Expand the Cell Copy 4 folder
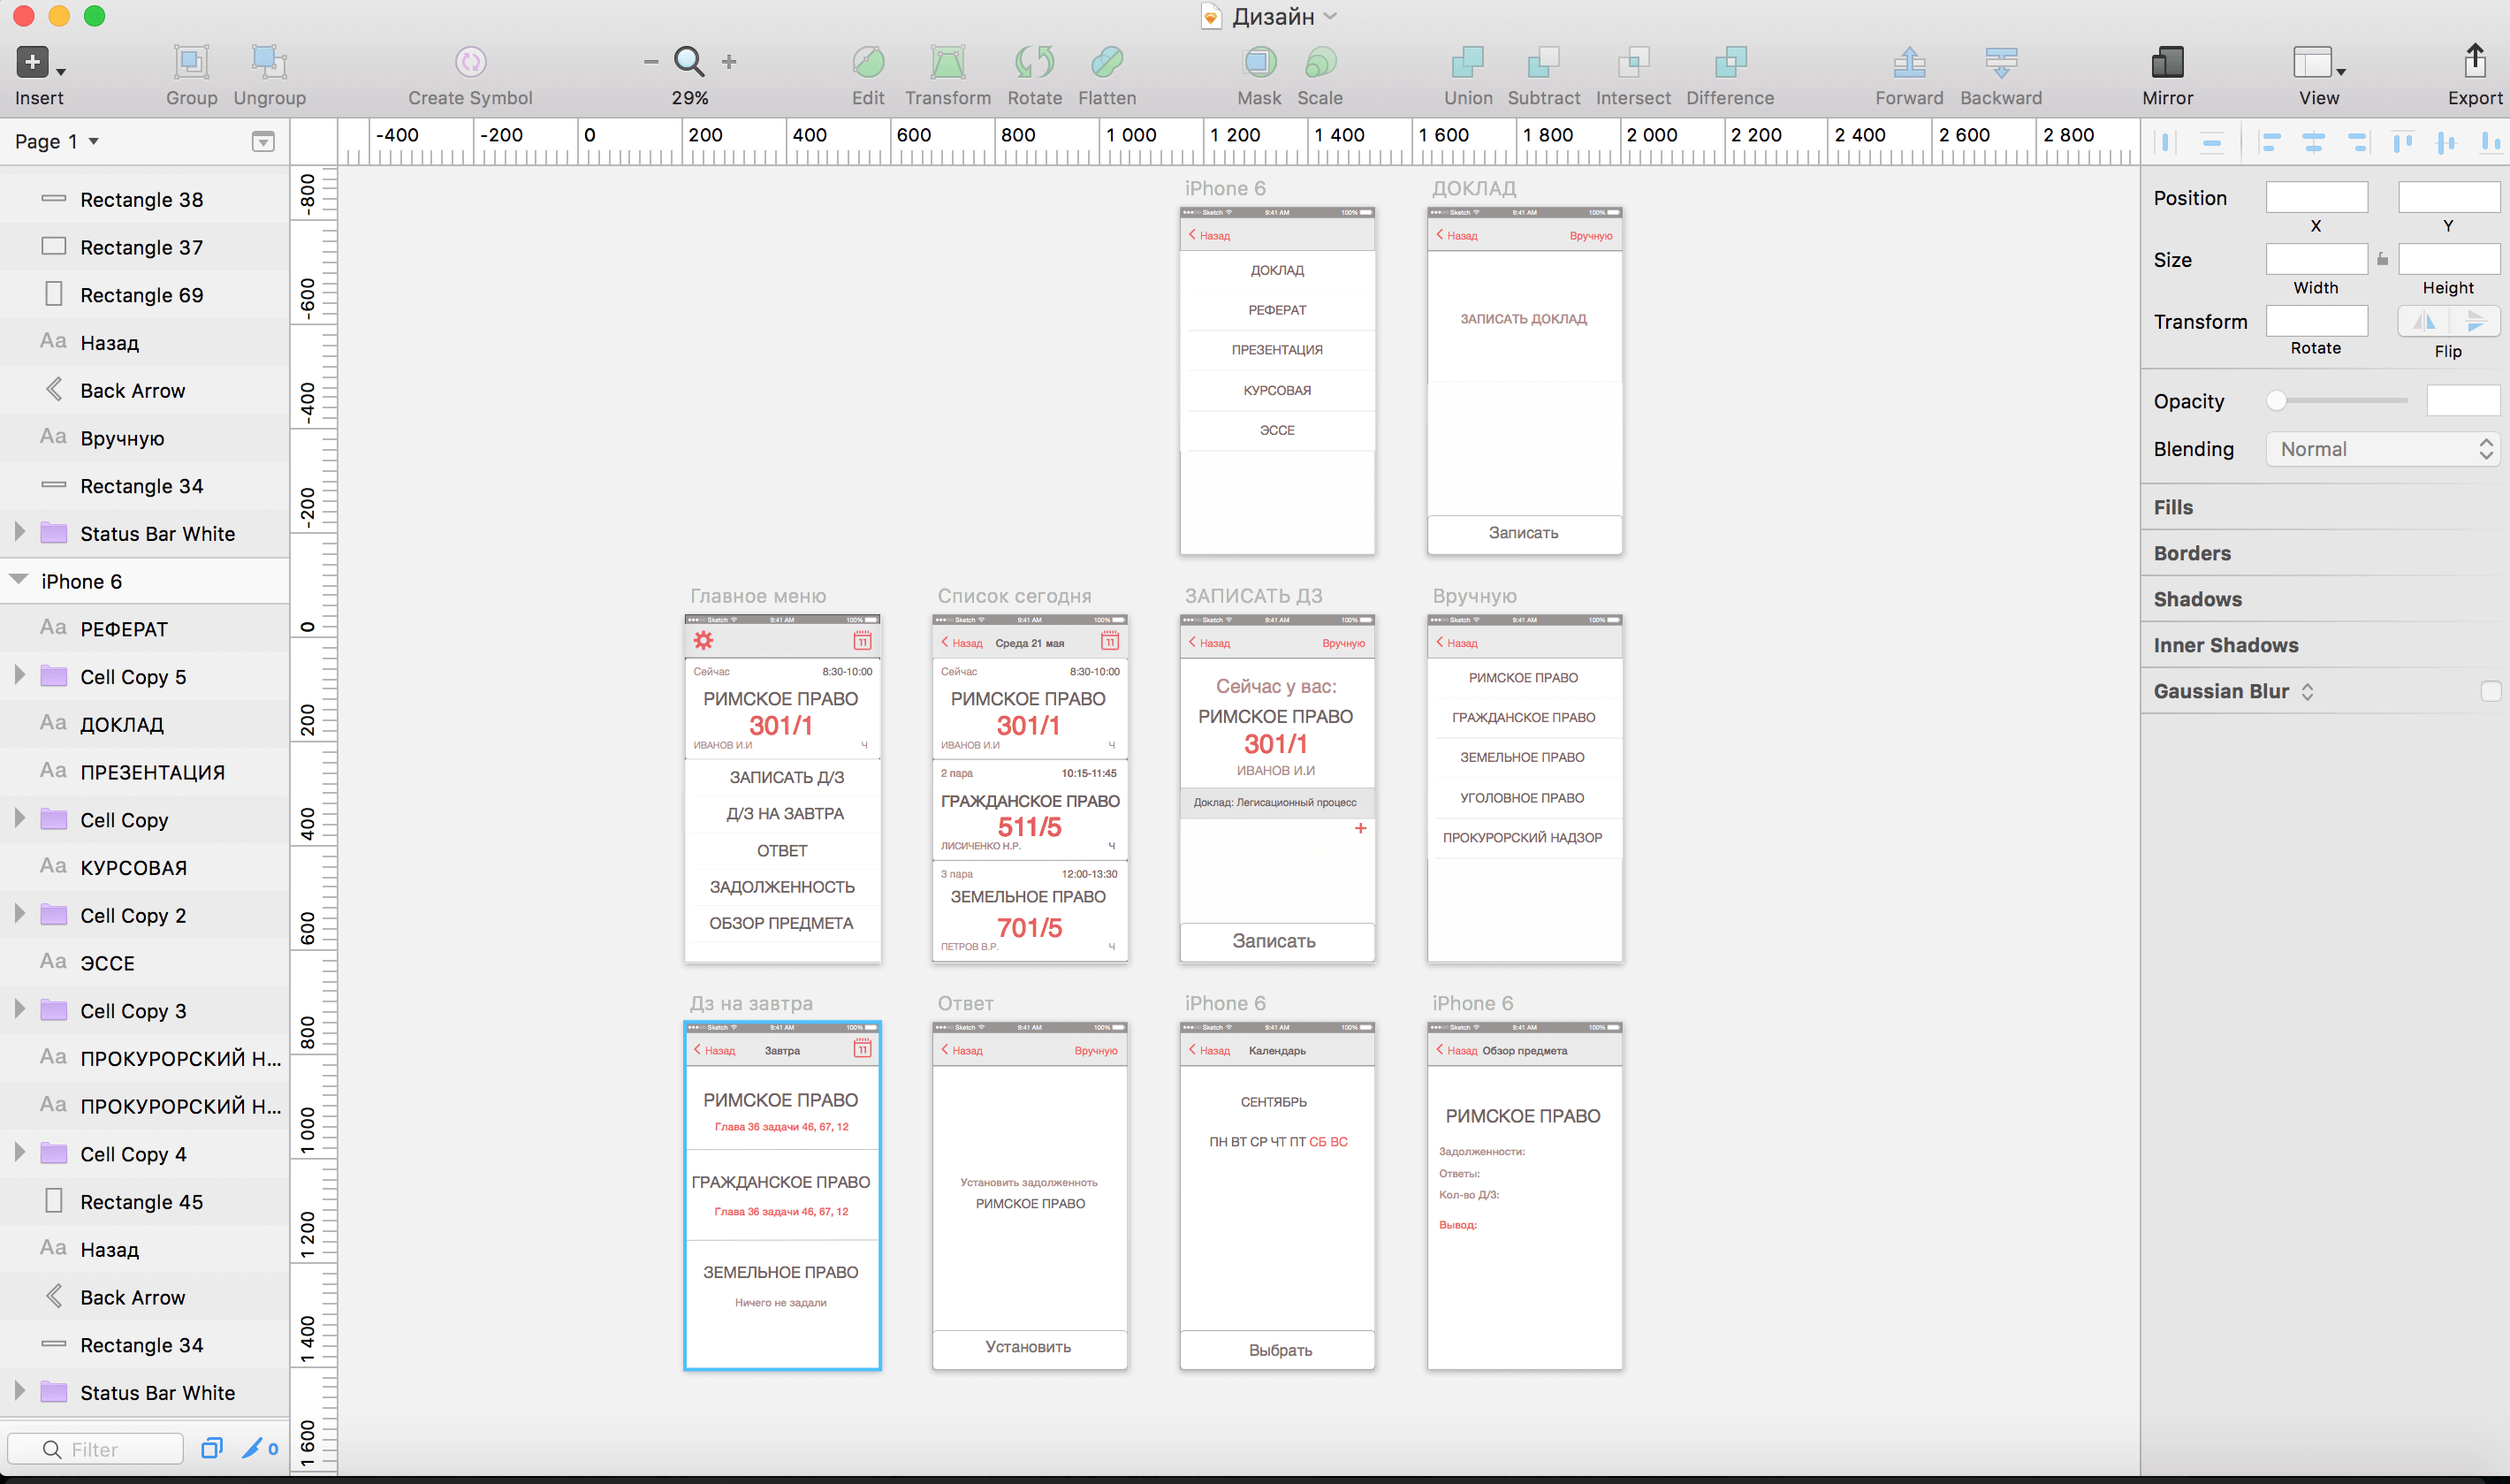Image resolution: width=2510 pixels, height=1484 pixels. tap(19, 1152)
